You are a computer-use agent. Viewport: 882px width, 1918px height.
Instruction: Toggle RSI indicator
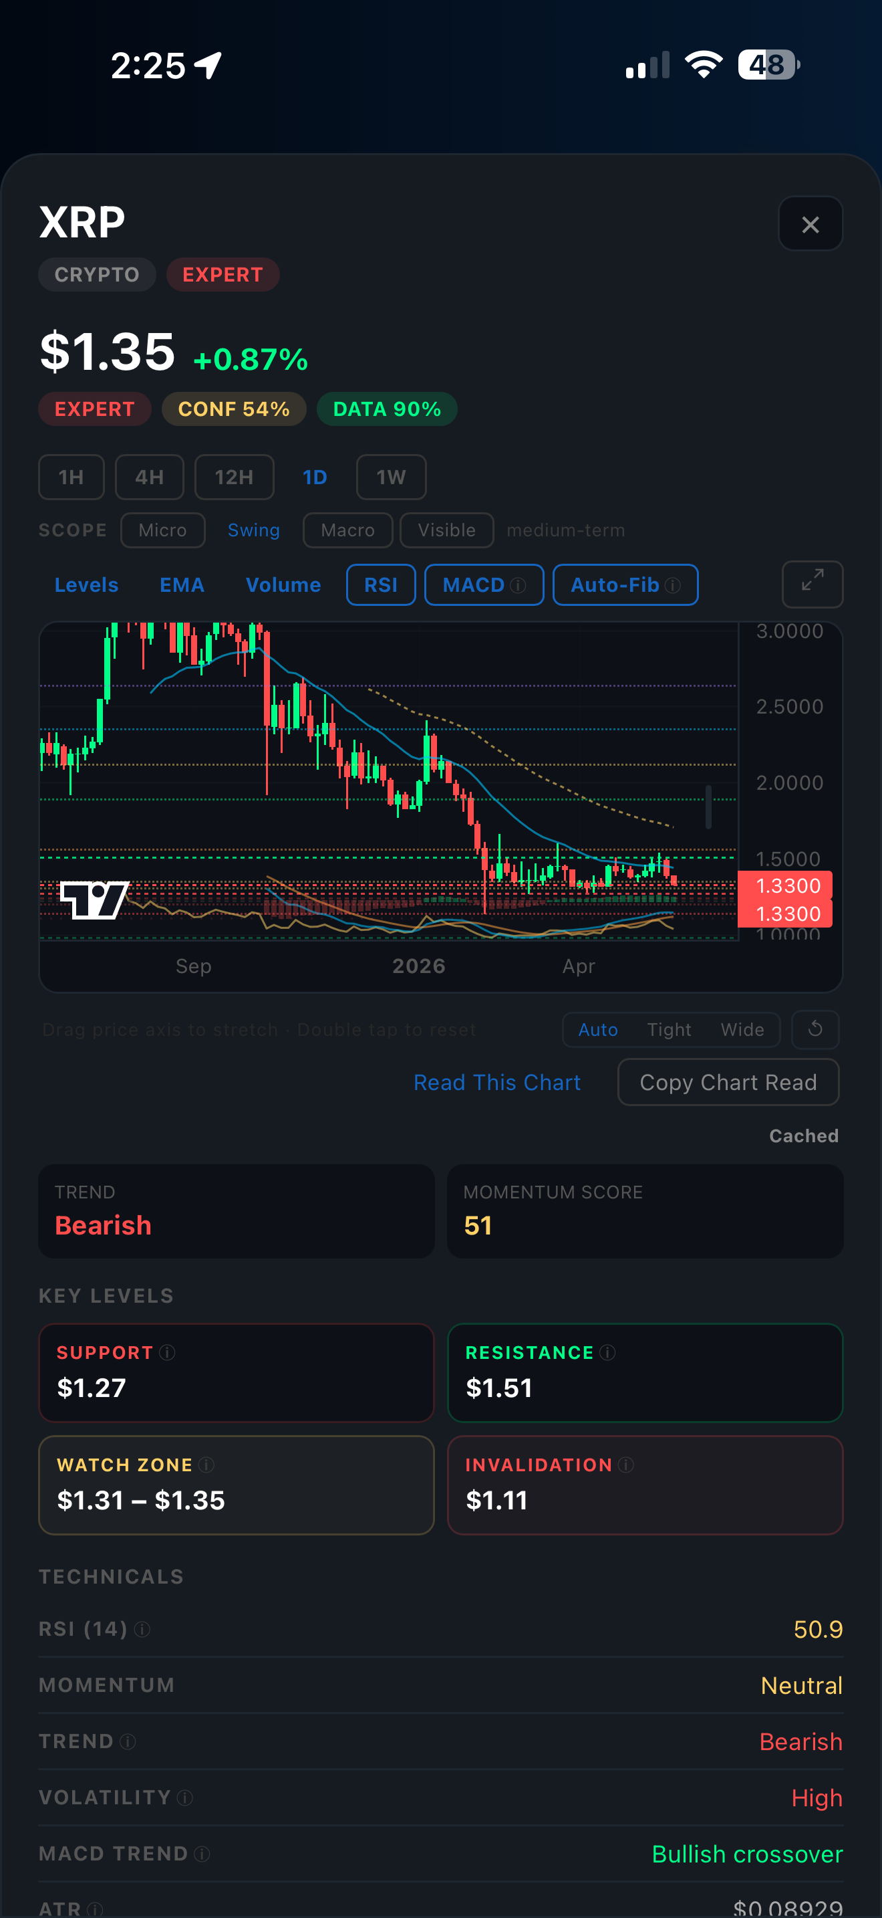click(x=381, y=585)
